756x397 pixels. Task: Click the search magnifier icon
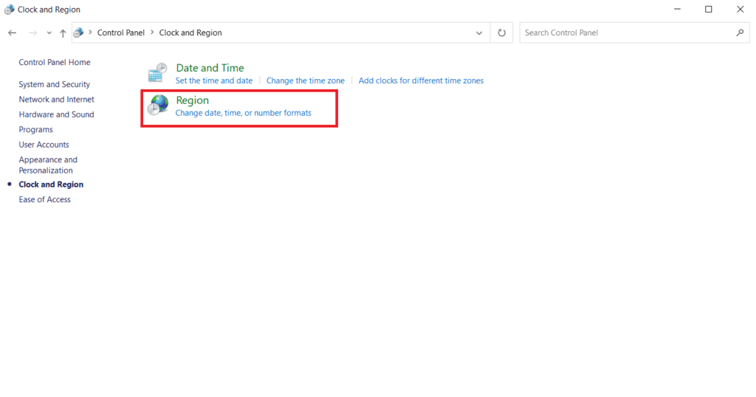pos(740,32)
